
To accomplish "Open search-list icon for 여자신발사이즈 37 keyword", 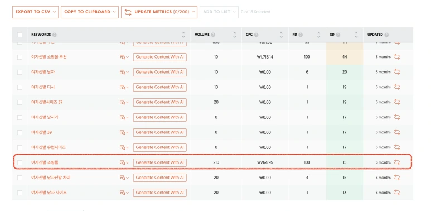I will (124, 102).
